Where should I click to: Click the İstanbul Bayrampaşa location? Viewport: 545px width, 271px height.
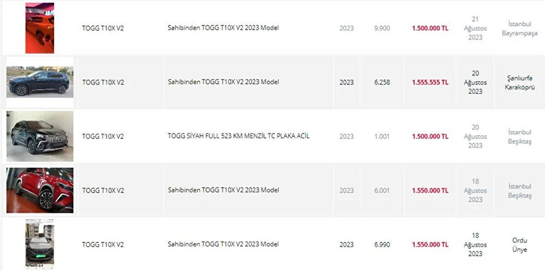[x=520, y=29]
